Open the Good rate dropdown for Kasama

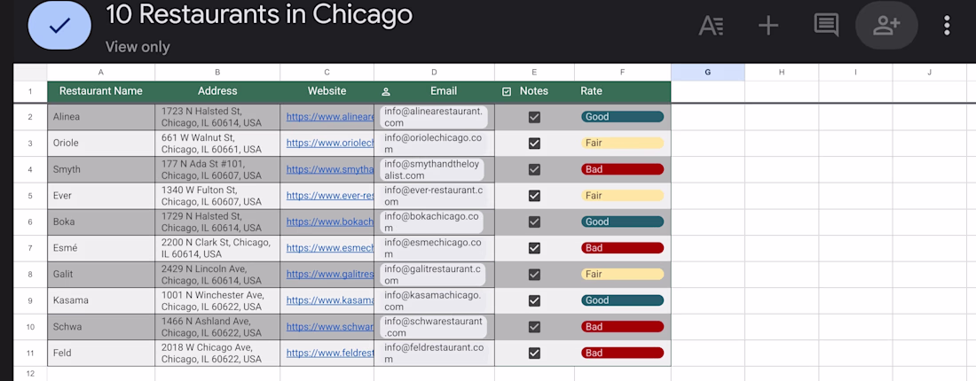pyautogui.click(x=623, y=300)
